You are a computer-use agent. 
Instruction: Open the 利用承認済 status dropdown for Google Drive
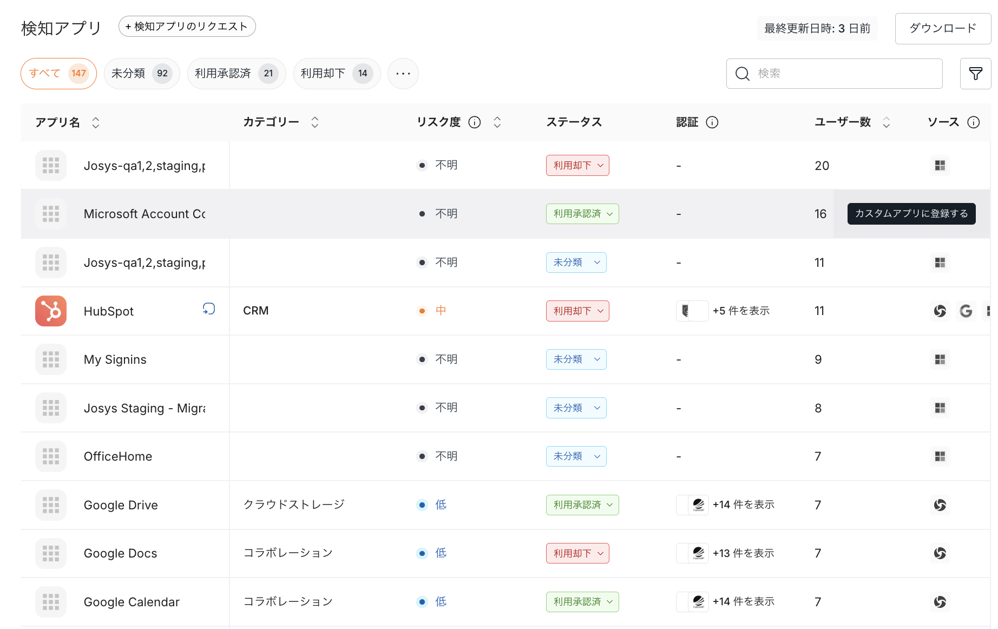pyautogui.click(x=582, y=505)
